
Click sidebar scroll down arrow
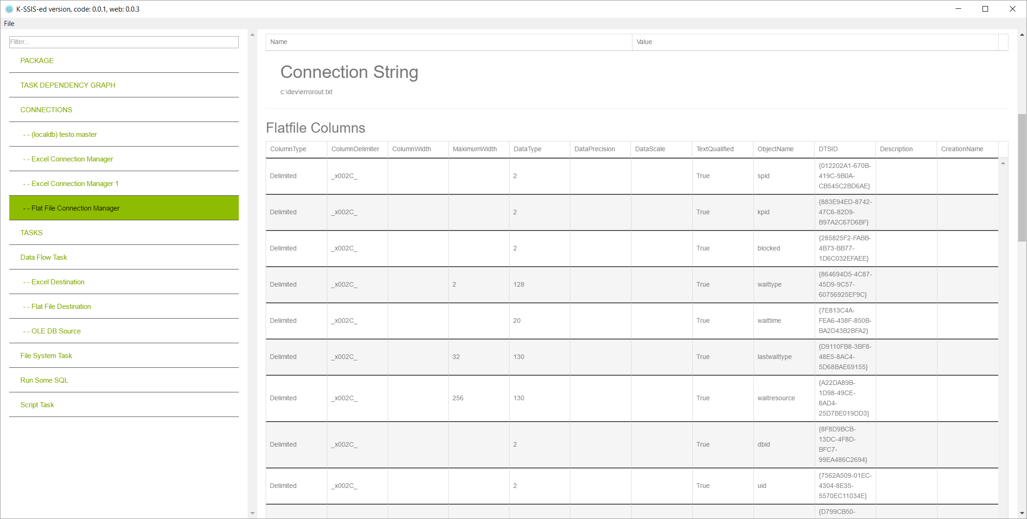(x=252, y=513)
